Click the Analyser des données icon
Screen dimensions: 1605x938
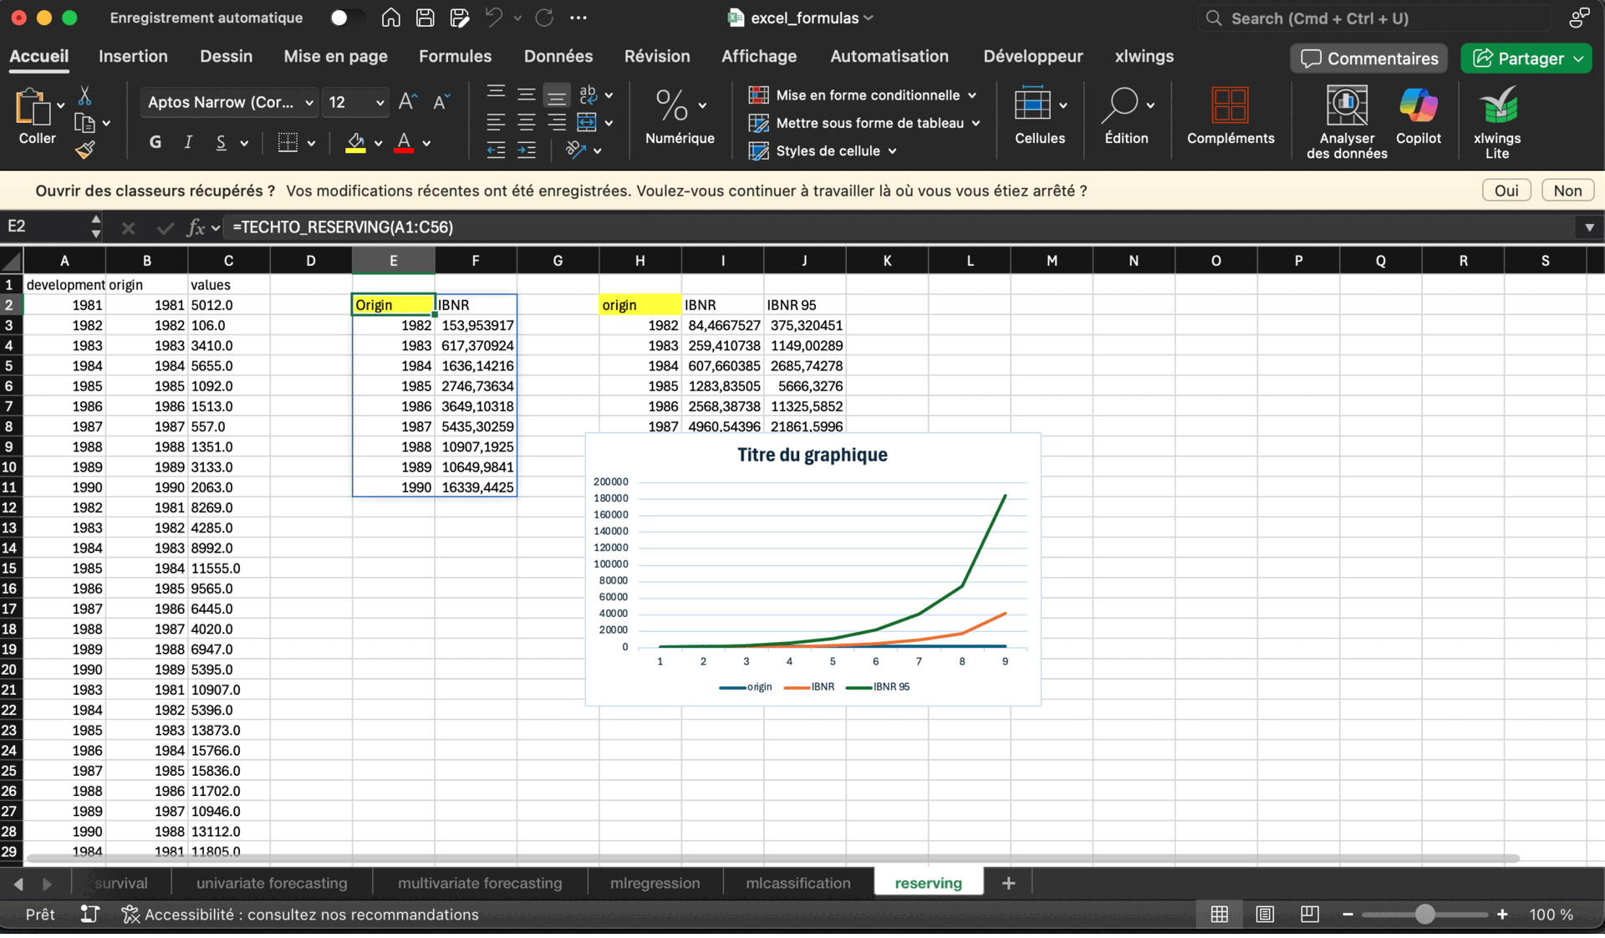point(1347,105)
